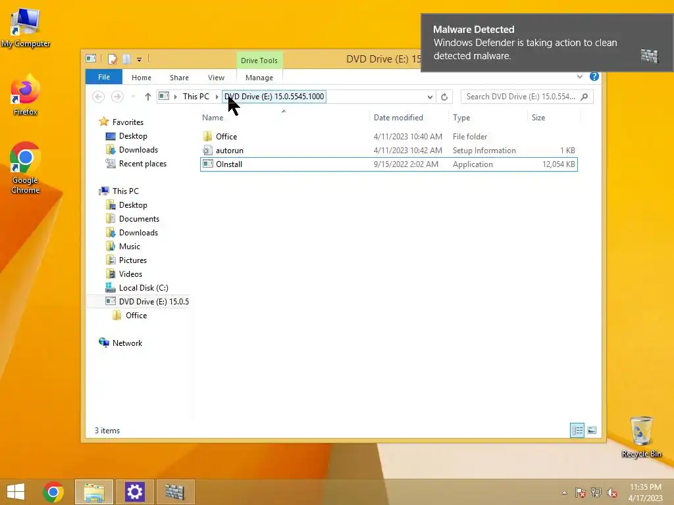Click the Back navigation arrow
Screen dimensions: 674x505
tap(99, 97)
